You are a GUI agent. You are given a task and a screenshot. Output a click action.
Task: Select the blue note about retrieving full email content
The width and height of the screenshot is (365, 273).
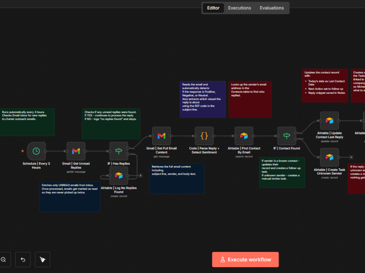[177, 178]
